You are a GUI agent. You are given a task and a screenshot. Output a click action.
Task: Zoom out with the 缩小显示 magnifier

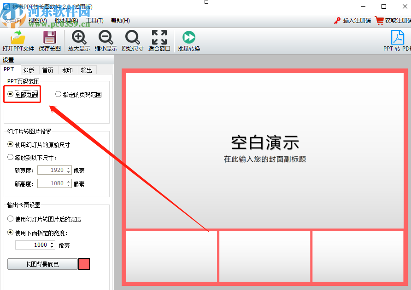tap(106, 40)
